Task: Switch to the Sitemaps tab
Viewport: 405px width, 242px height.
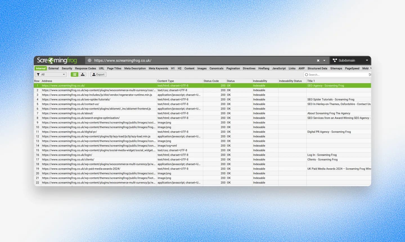Action: point(336,68)
